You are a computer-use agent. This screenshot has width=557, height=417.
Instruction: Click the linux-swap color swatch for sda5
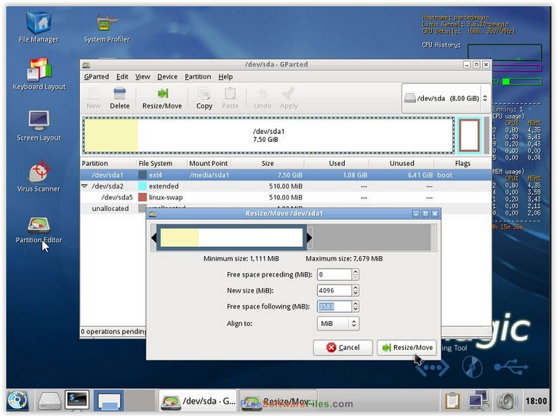coord(142,197)
